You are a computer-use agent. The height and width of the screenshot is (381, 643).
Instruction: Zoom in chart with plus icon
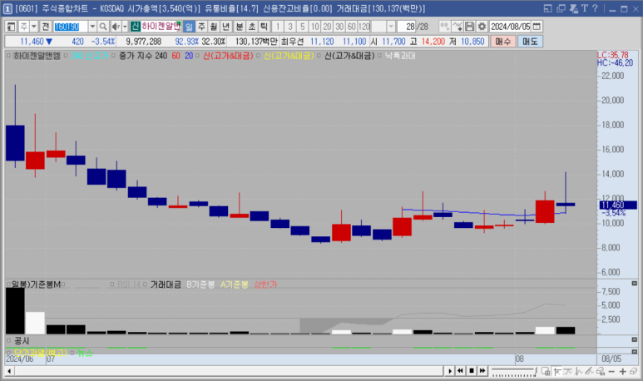[623, 371]
